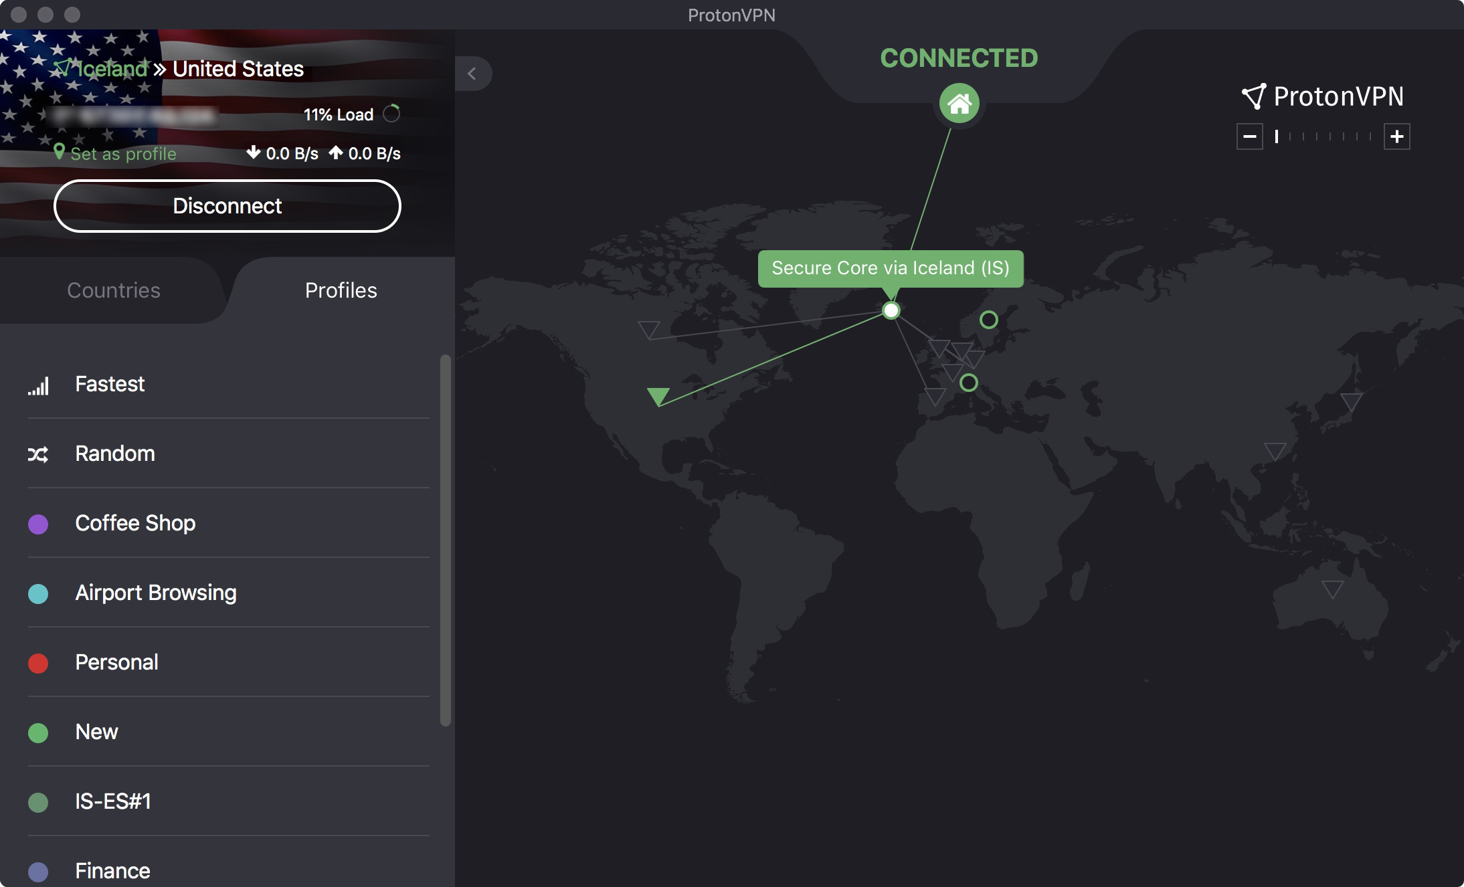Select the Countries tab

tap(113, 290)
